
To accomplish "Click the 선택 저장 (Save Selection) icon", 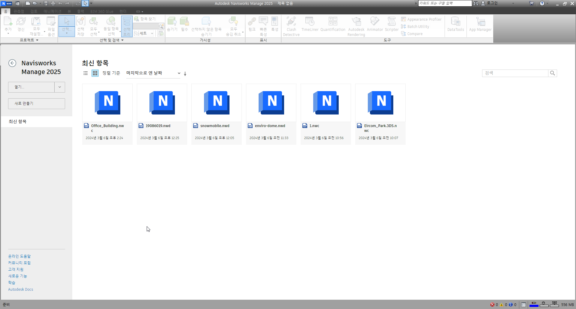I will pos(81,26).
